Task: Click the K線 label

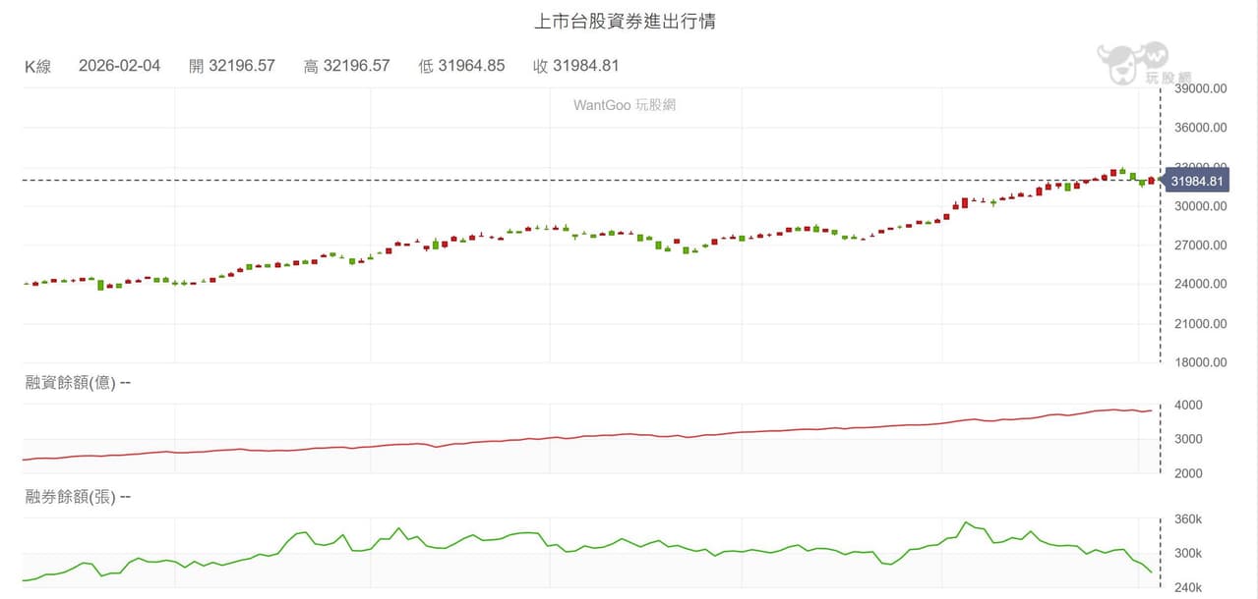Action: [x=38, y=66]
